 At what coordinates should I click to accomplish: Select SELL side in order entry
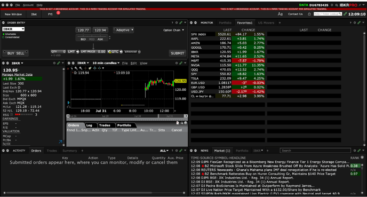click(x=20, y=53)
